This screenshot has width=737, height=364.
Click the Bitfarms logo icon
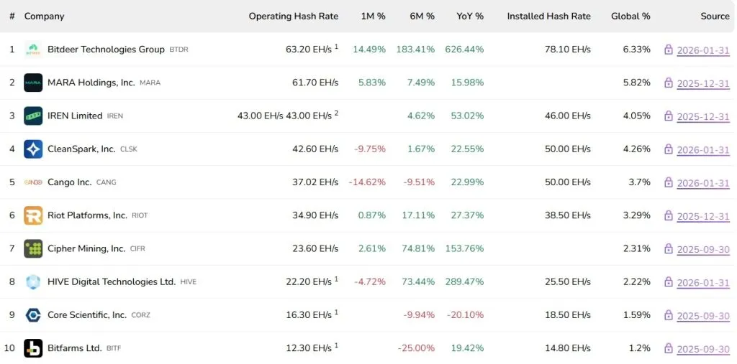pyautogui.click(x=33, y=348)
